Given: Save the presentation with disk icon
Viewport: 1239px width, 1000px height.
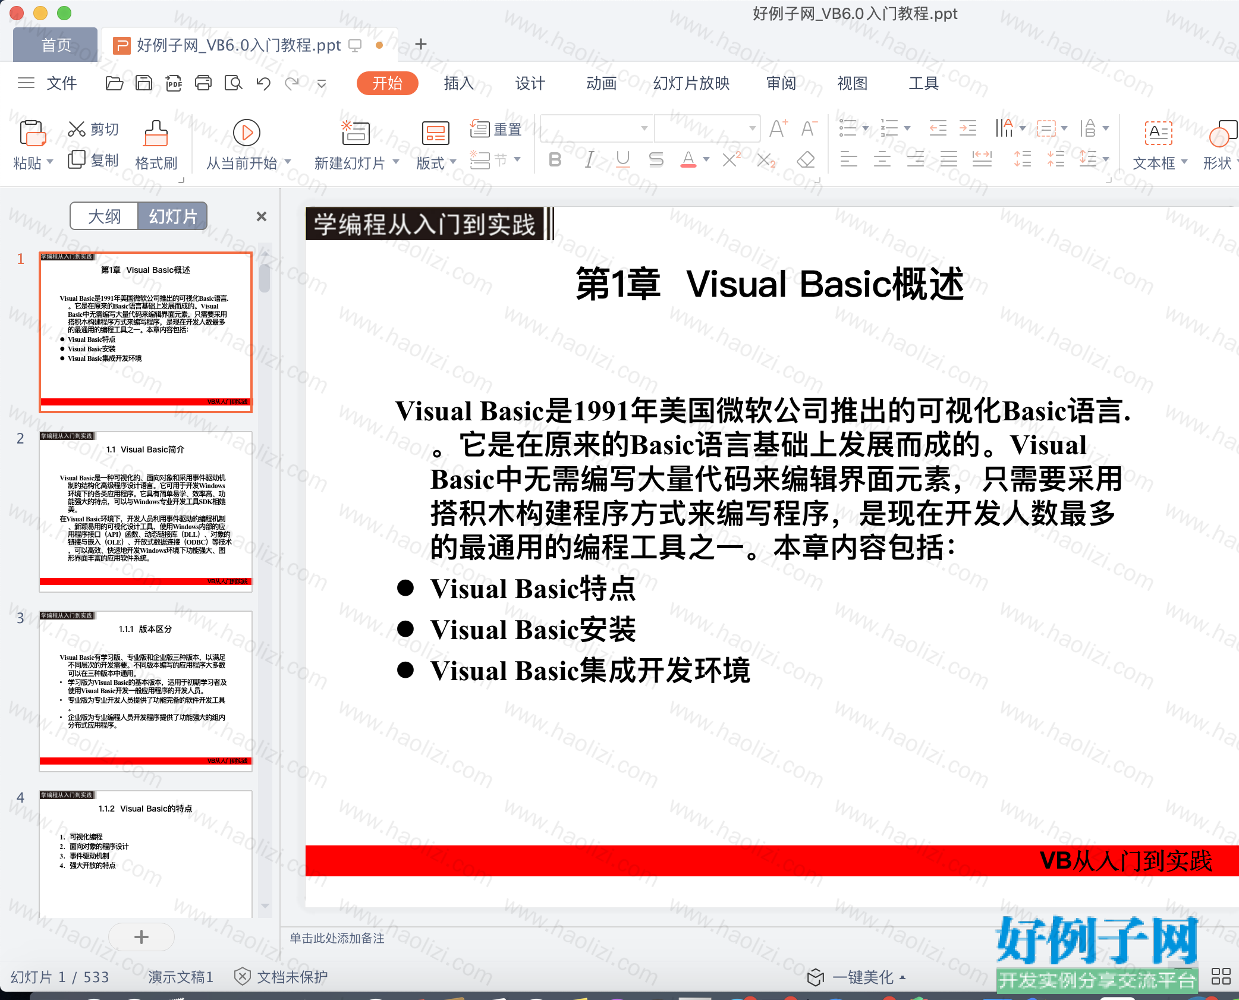Looking at the screenshot, I should pos(144,83).
